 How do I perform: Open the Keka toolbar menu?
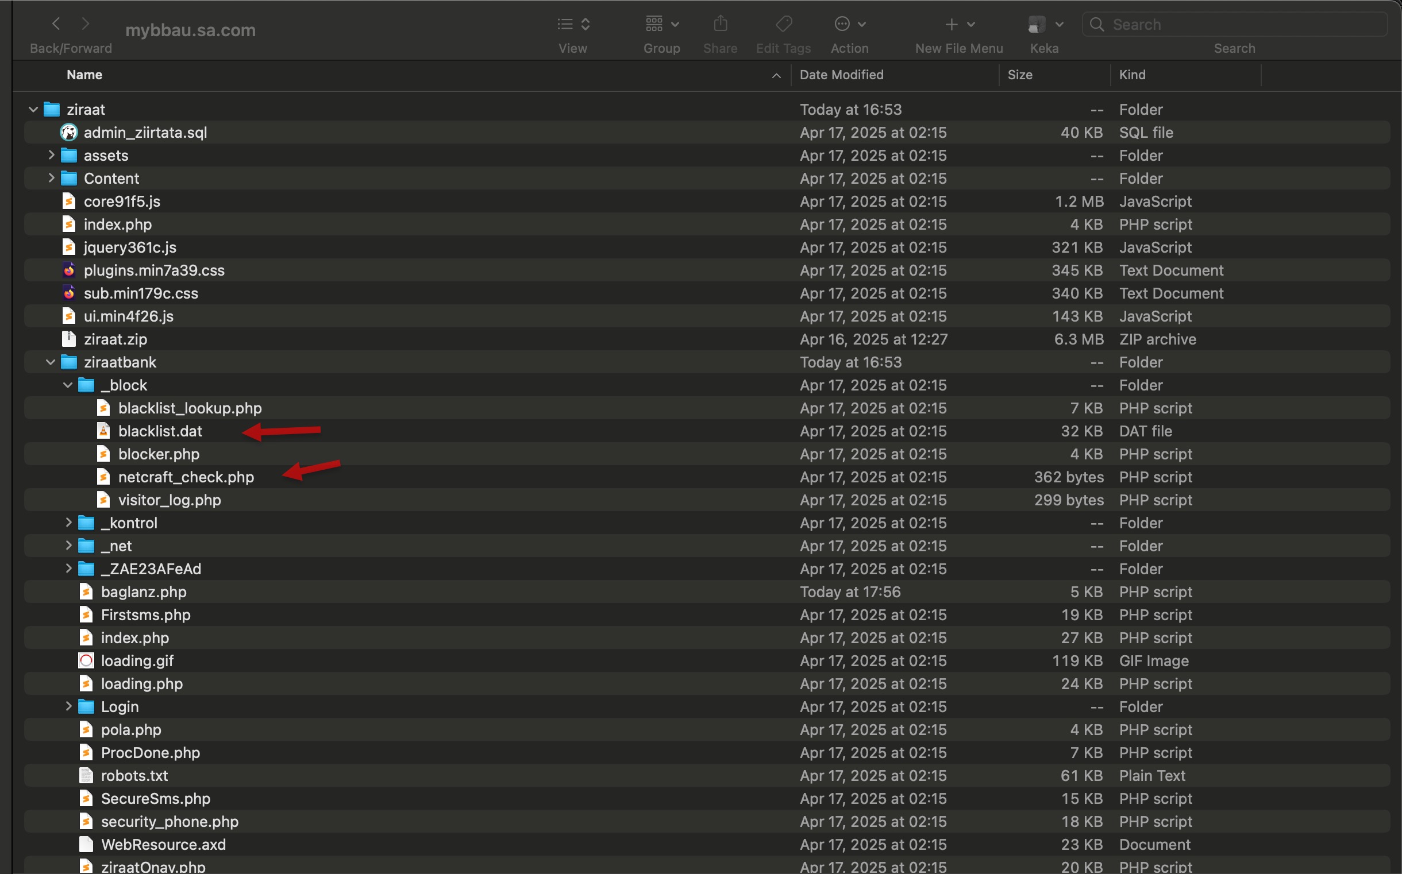pyautogui.click(x=1045, y=24)
